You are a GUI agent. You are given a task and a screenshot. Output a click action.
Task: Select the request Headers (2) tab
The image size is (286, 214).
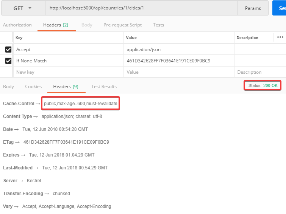click(x=56, y=25)
